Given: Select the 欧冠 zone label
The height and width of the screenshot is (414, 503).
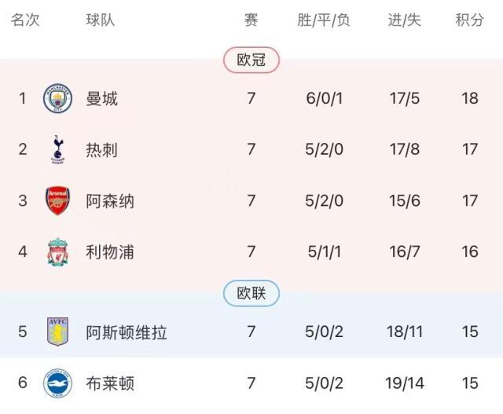Looking at the screenshot, I should click(251, 60).
